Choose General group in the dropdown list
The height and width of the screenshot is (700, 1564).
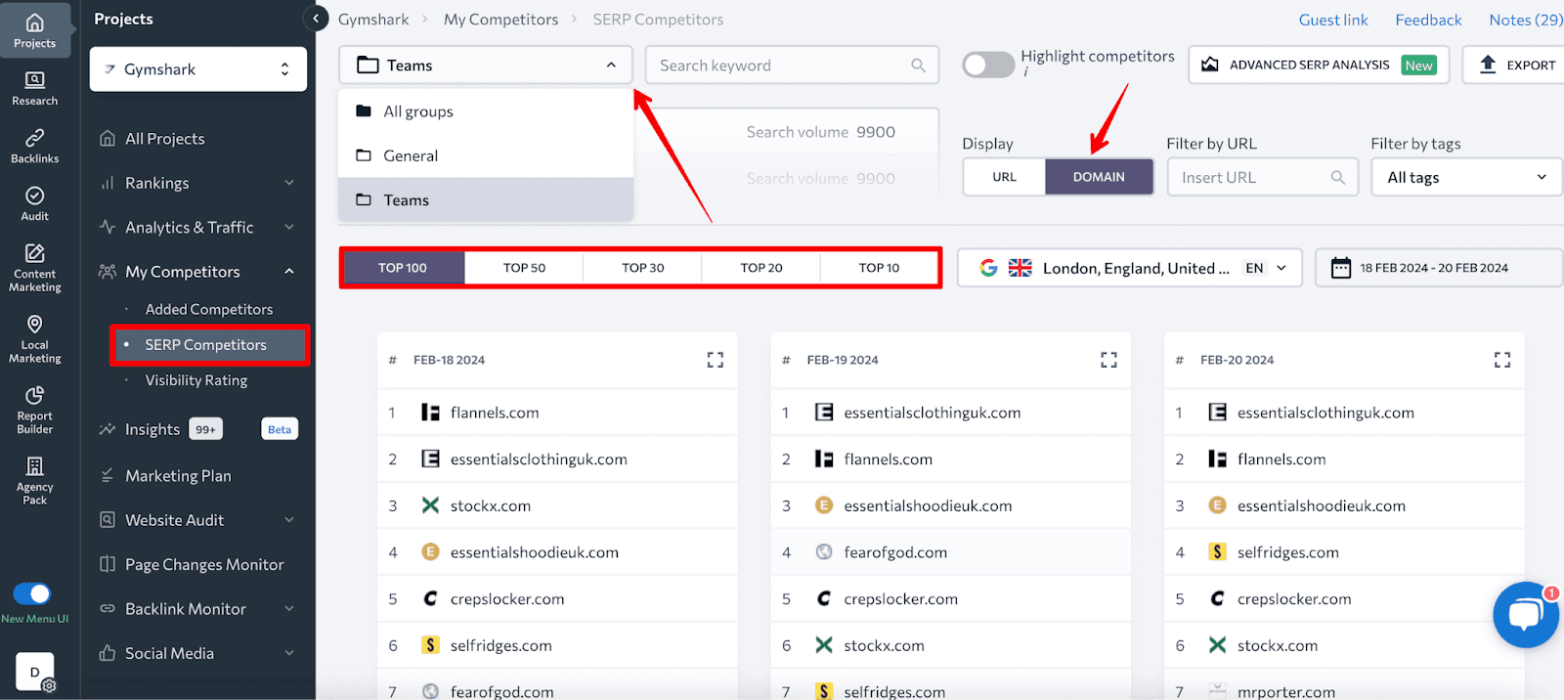486,155
